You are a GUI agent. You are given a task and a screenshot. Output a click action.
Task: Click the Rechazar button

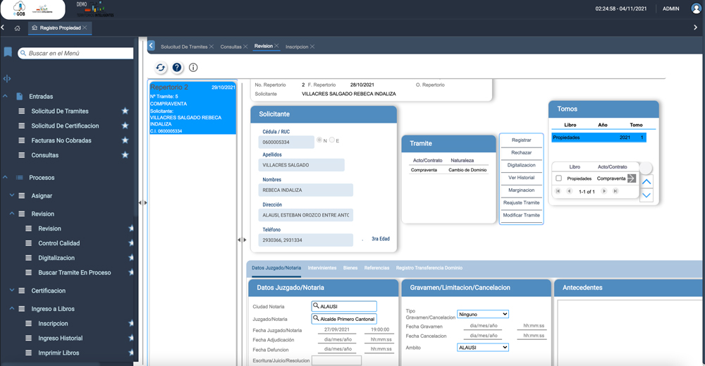point(521,153)
